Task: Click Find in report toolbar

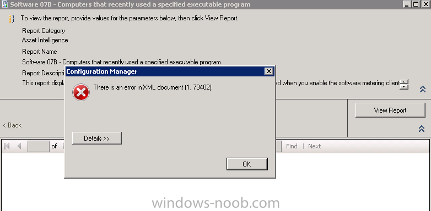Action: 292,146
